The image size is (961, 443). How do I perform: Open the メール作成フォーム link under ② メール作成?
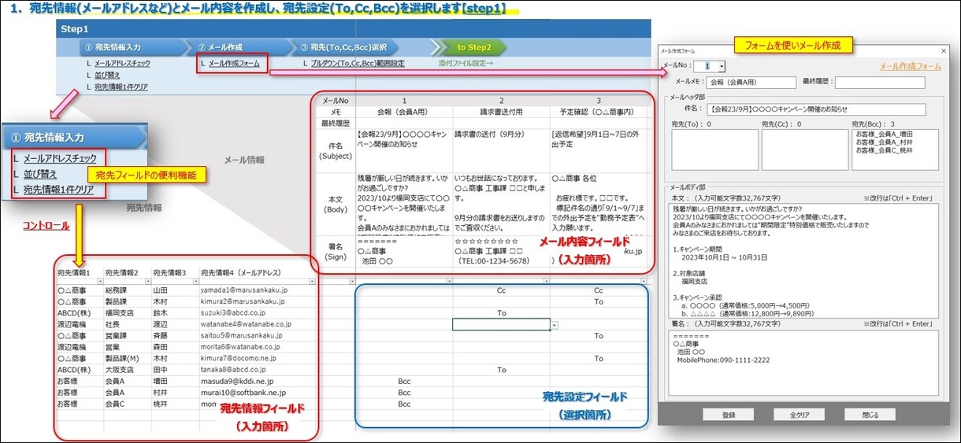pyautogui.click(x=234, y=63)
